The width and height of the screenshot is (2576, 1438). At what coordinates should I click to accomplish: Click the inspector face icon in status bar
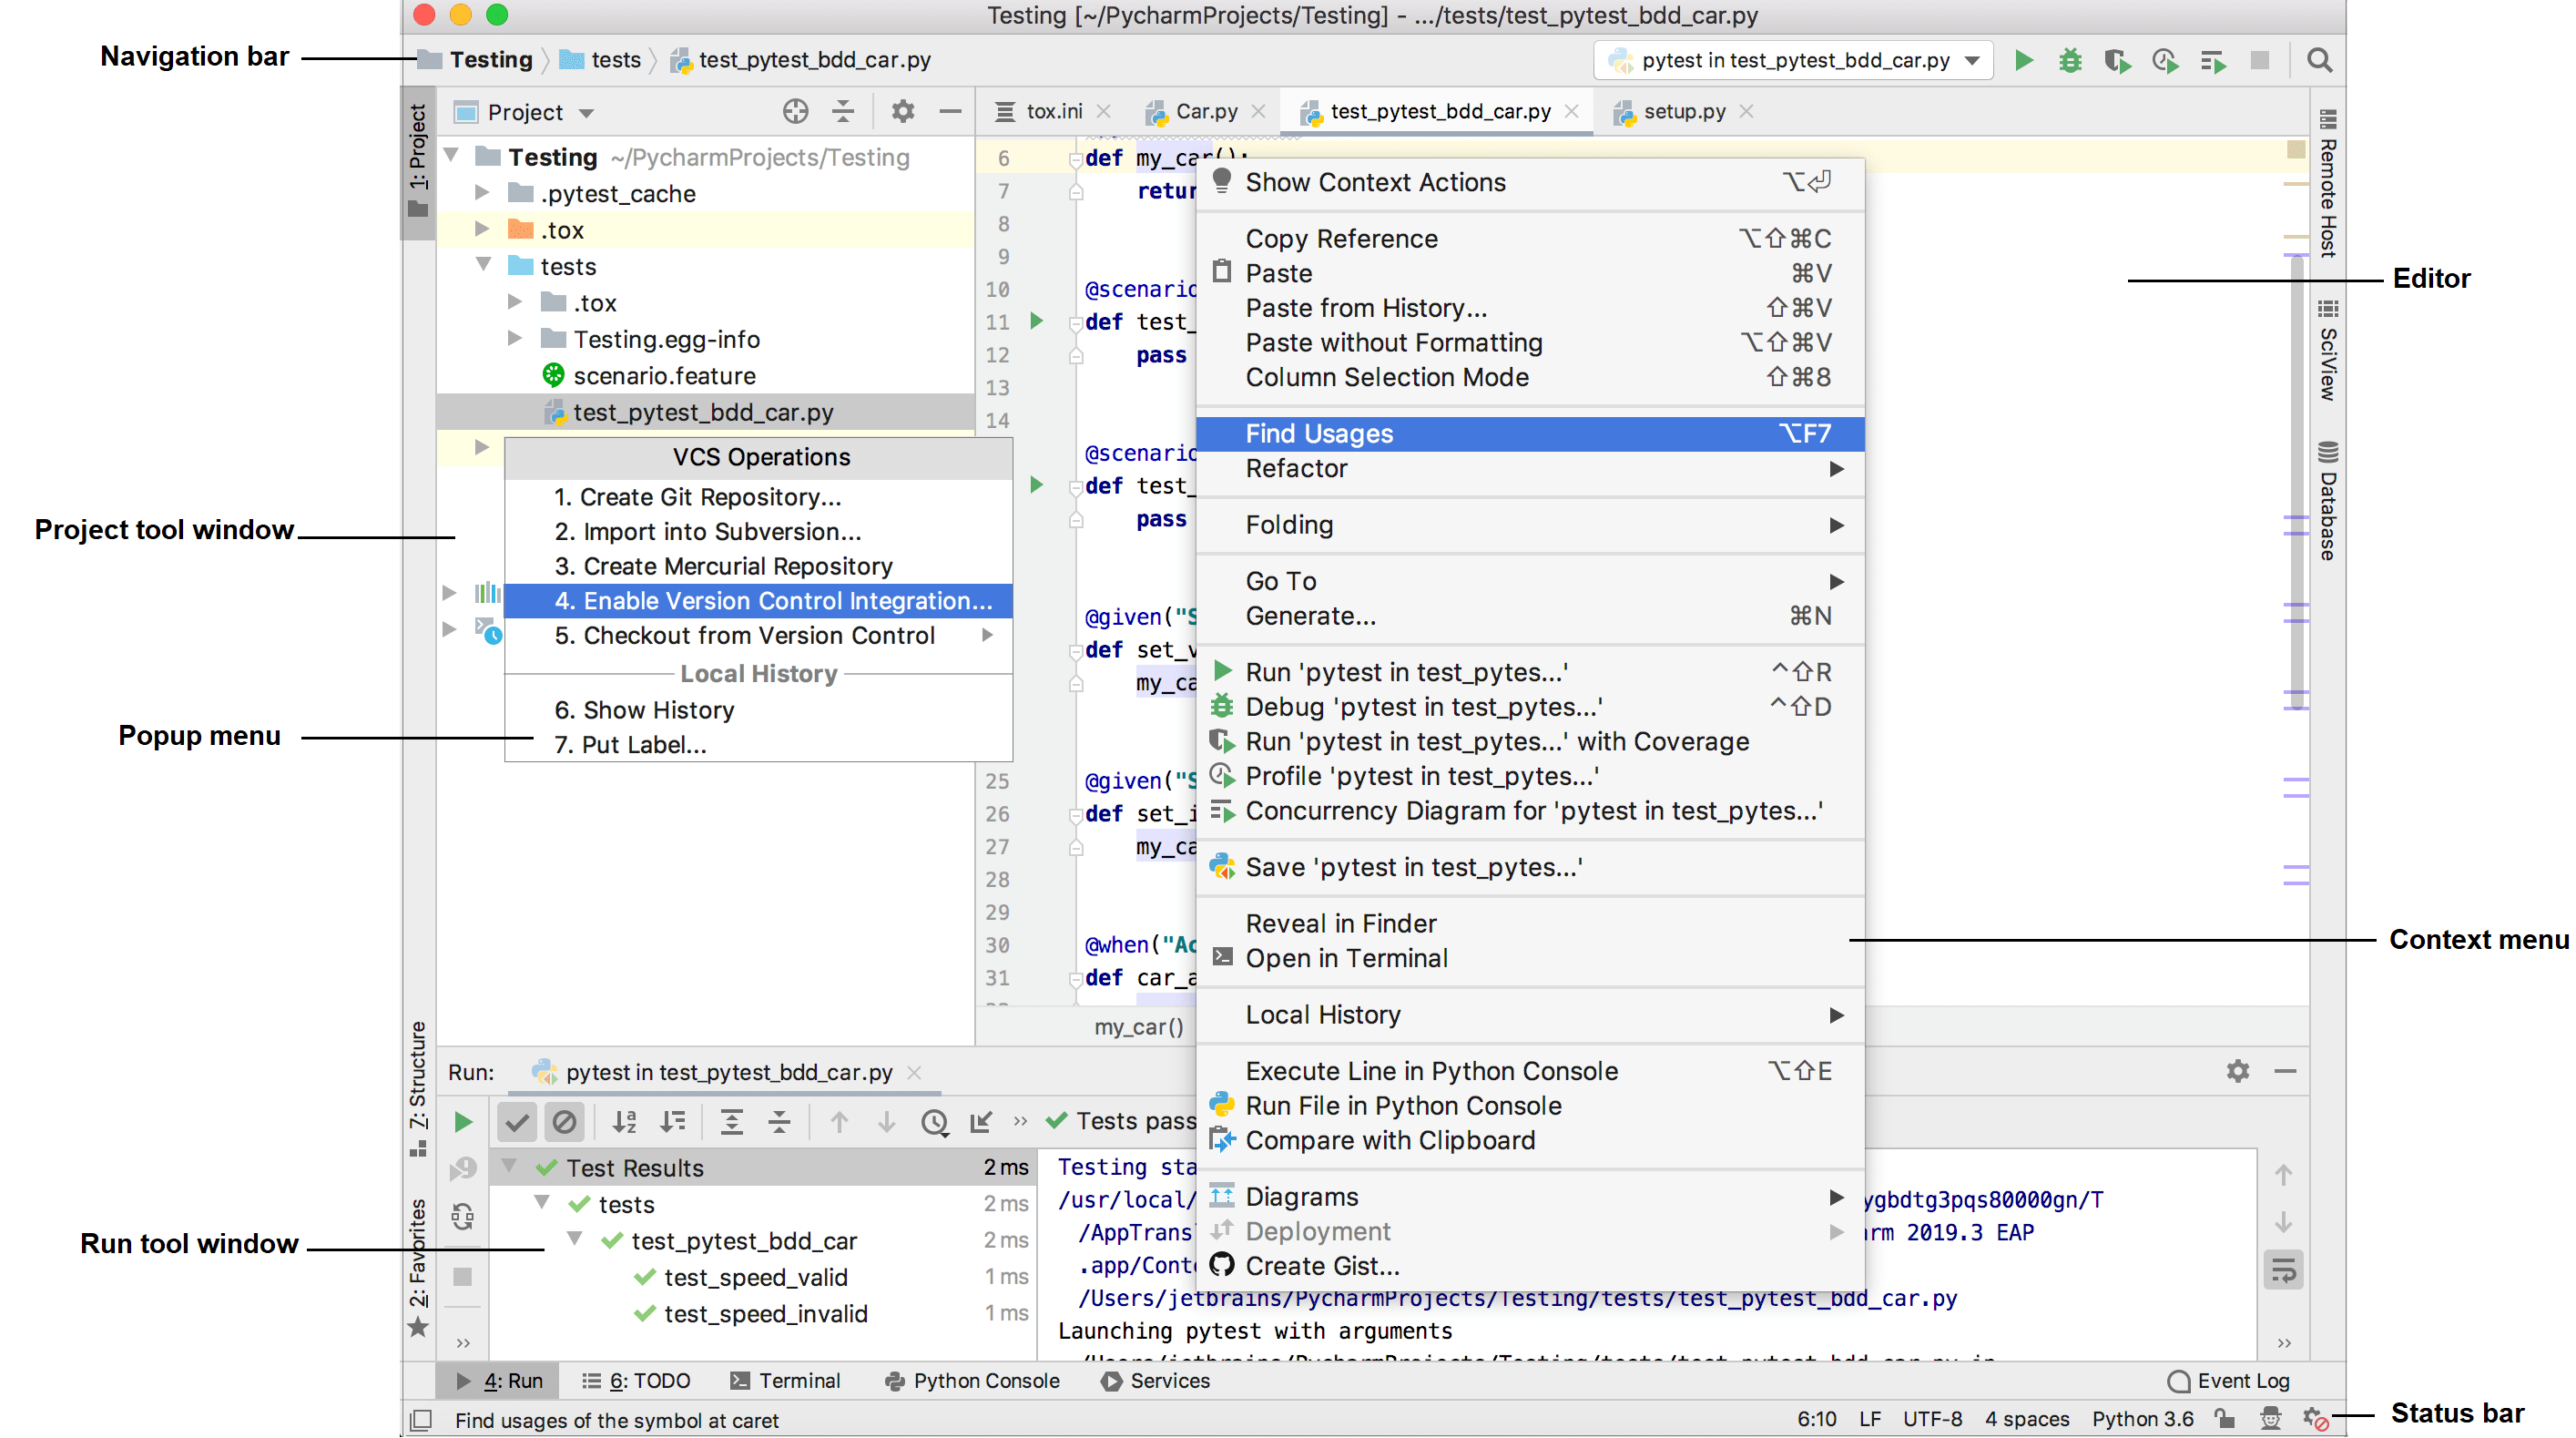(2270, 1419)
